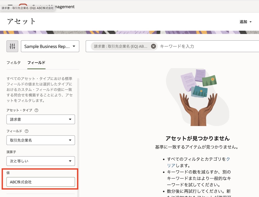Select the フィールド tab

[36, 63]
